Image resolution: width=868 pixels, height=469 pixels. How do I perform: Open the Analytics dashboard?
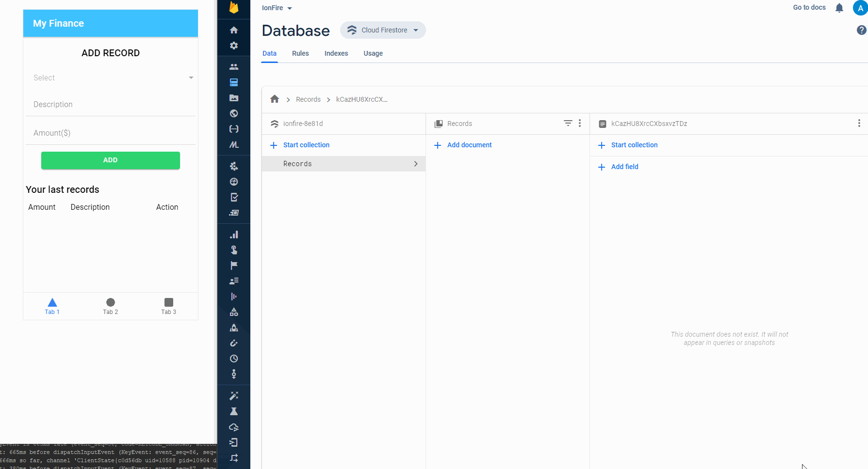[234, 234]
